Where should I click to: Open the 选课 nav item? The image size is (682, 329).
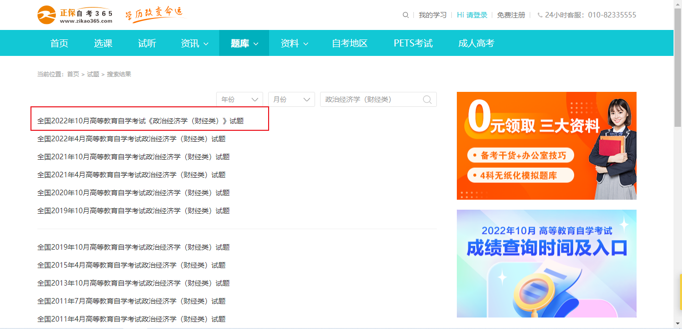click(x=103, y=43)
